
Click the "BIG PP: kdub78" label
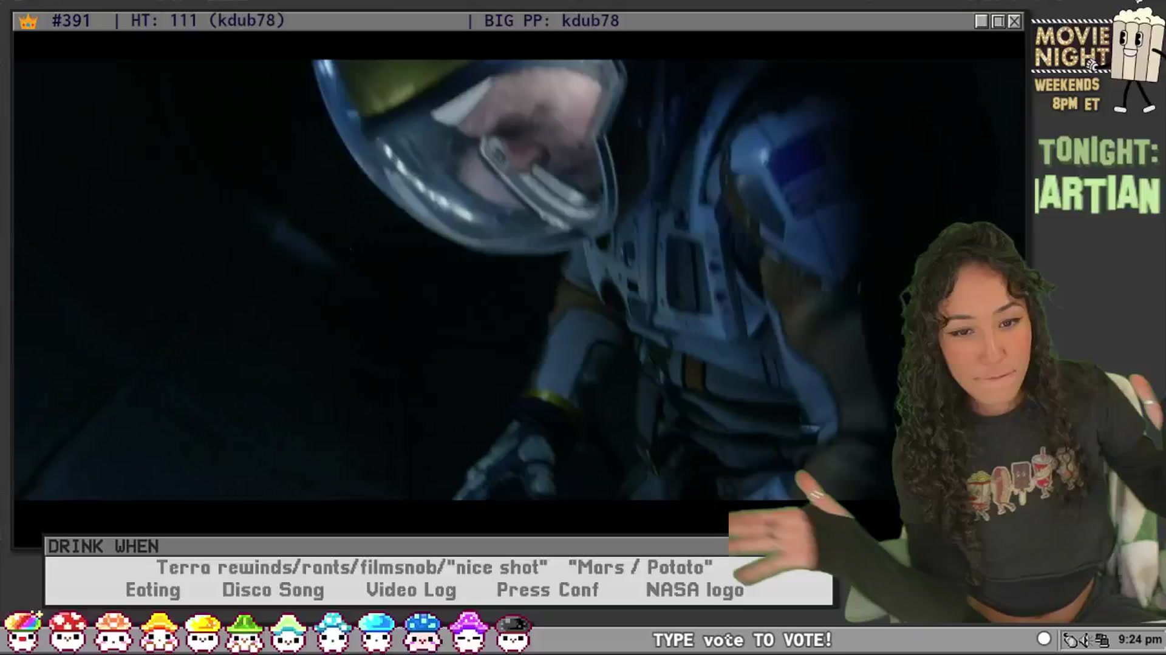click(x=551, y=21)
